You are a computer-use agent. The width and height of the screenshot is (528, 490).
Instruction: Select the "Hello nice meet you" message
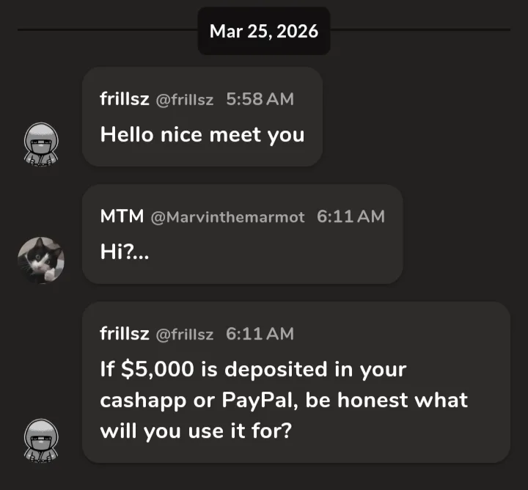point(202,135)
